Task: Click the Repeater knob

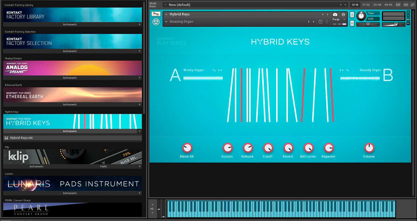Action: tap(329, 148)
